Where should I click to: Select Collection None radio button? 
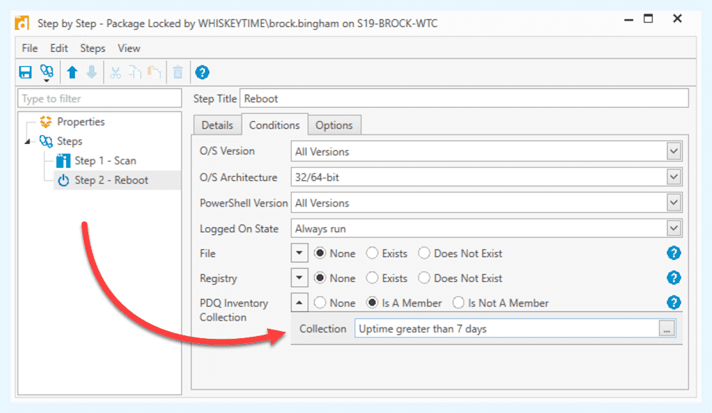coord(320,303)
